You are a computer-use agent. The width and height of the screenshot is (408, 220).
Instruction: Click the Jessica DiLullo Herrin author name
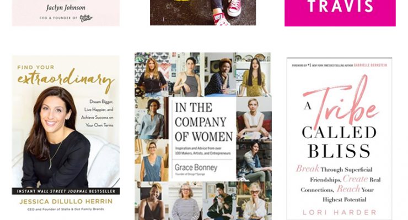coord(66,201)
